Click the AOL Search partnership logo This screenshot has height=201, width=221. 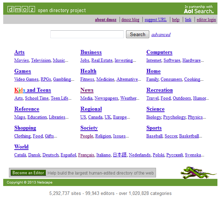click(x=199, y=9)
